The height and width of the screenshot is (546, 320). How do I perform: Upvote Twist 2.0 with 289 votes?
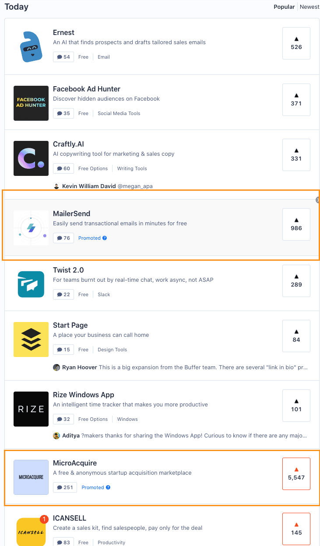[x=296, y=281]
